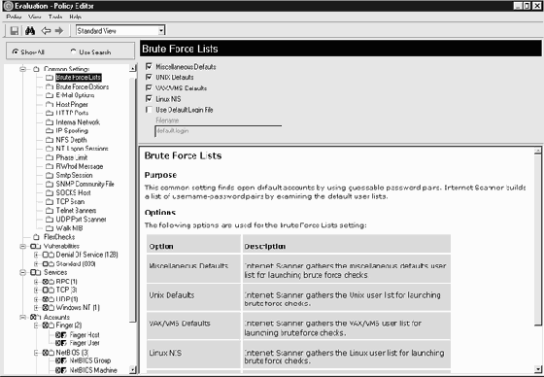This screenshot has height=377, width=544.
Task: Open the Policy menu
Action: (14, 17)
